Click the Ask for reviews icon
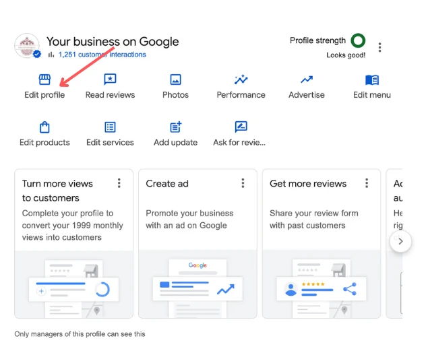The image size is (426, 355). [241, 127]
